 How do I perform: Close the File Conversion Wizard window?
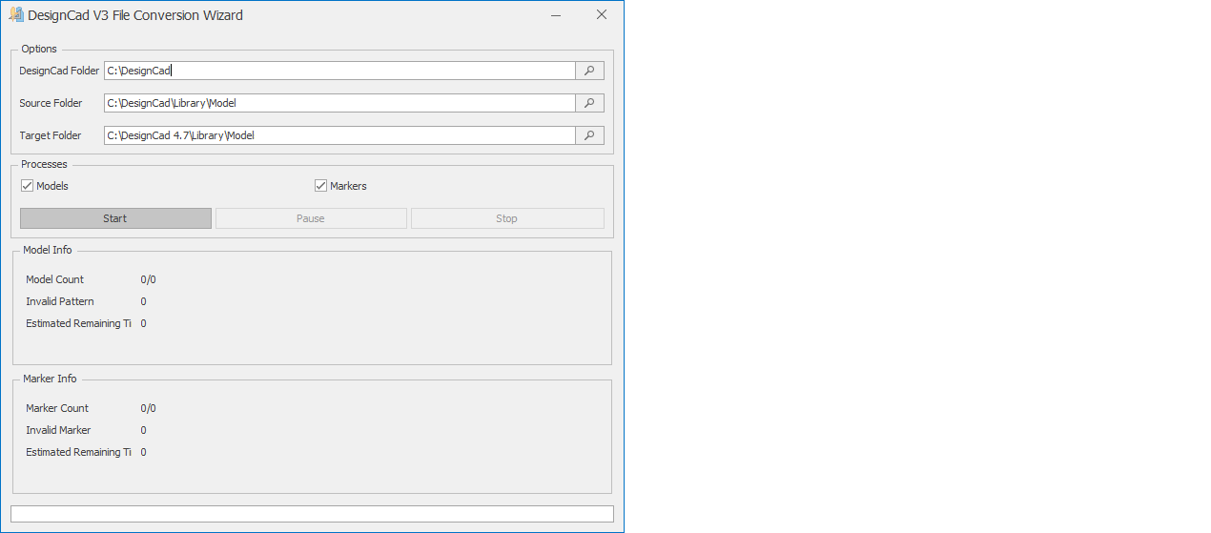point(601,15)
